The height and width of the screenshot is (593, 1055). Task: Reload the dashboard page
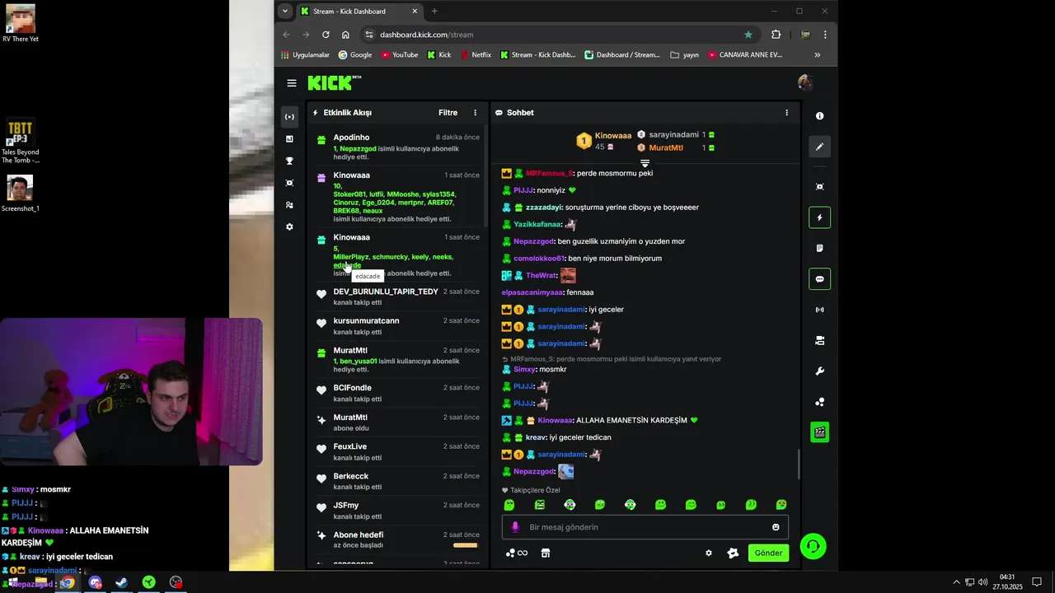(x=326, y=35)
